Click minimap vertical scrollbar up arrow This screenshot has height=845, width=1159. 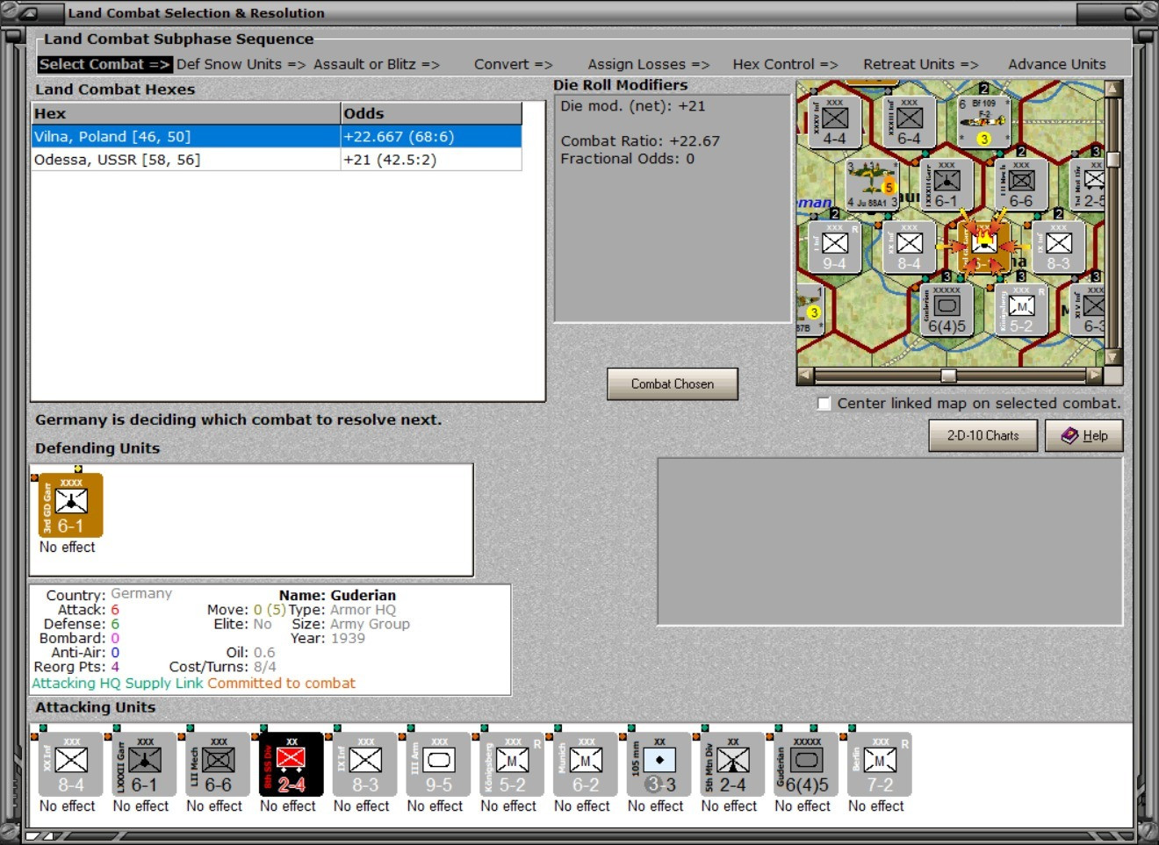(1113, 90)
